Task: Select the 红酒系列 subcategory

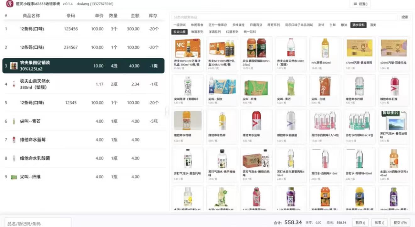Action: [x=232, y=32]
